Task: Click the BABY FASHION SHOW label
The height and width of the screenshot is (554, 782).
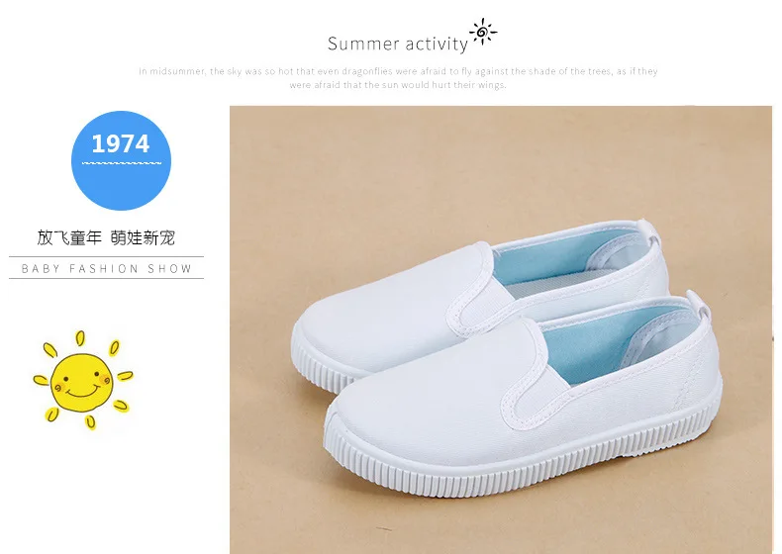Action: (106, 269)
